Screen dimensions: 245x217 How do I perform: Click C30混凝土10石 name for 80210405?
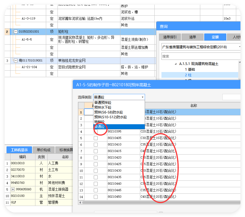coord(158,138)
